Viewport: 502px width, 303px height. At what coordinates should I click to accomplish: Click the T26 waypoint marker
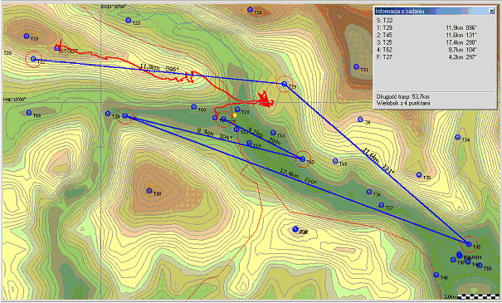250,10
